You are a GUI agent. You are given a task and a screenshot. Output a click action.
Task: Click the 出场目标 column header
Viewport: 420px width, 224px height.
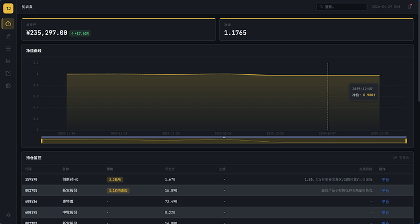coord(366,169)
